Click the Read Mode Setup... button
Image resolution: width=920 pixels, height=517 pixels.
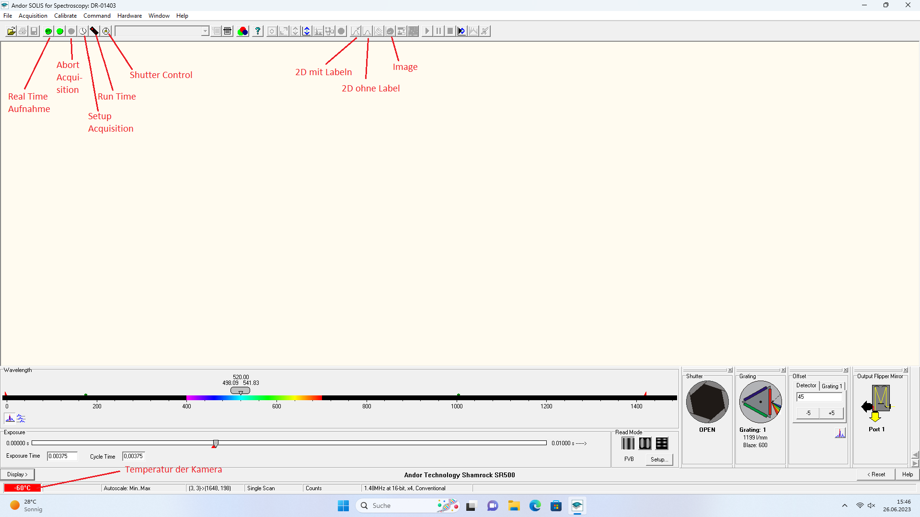click(659, 460)
